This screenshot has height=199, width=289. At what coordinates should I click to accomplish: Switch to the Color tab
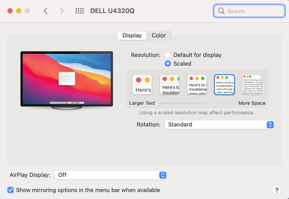(158, 36)
